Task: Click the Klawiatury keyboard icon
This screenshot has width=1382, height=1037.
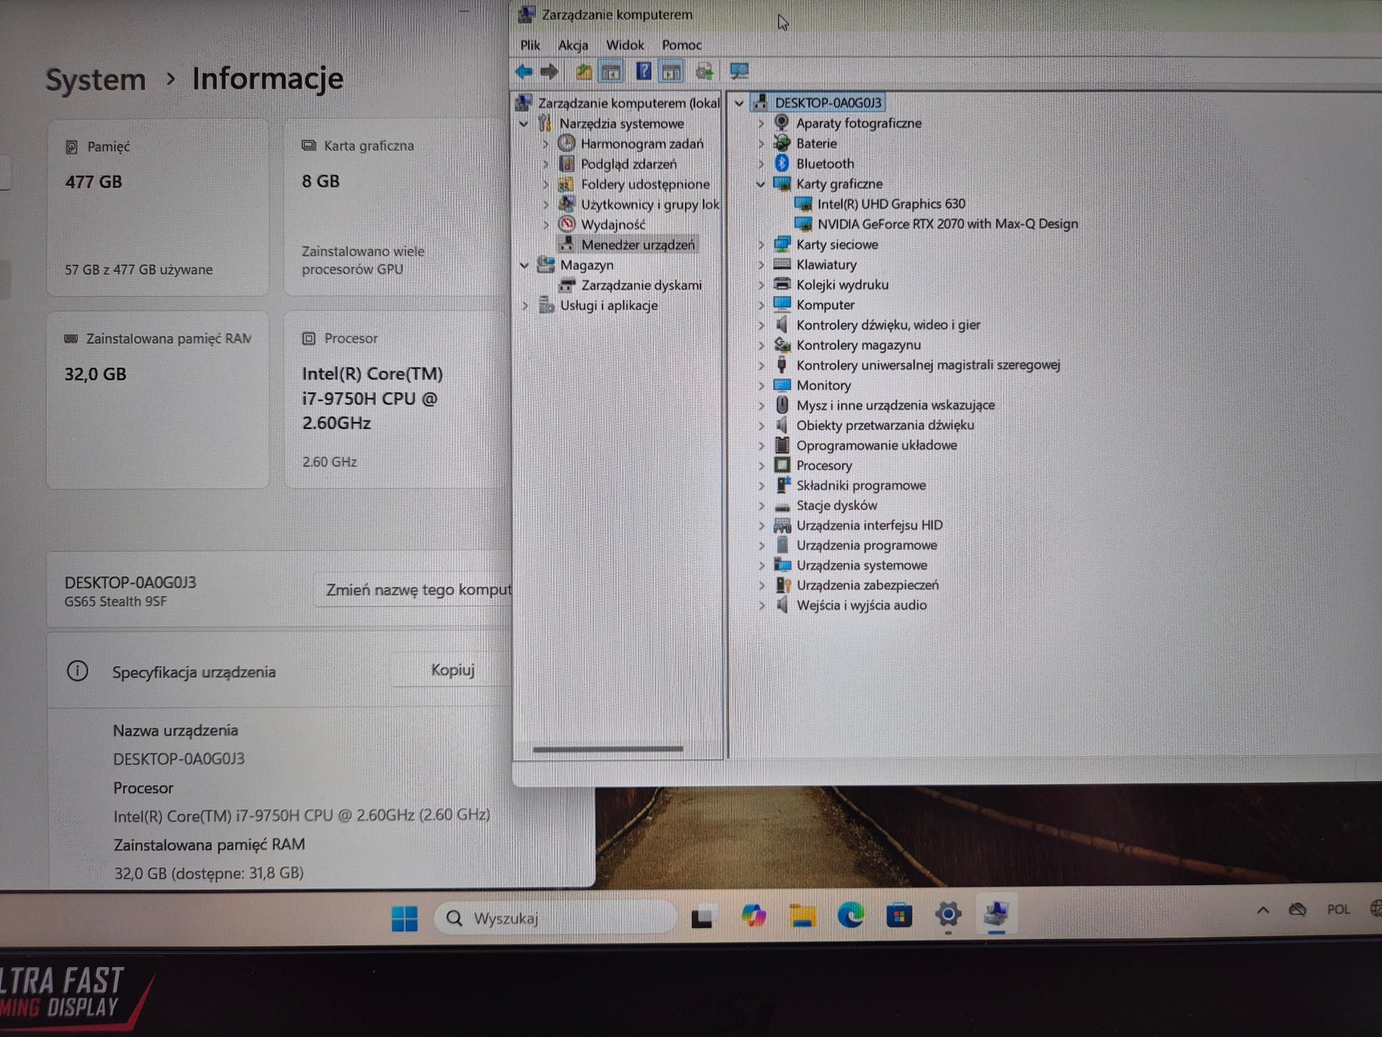Action: pyautogui.click(x=782, y=264)
